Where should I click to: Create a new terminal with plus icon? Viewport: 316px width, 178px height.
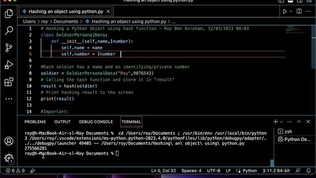[276, 122]
